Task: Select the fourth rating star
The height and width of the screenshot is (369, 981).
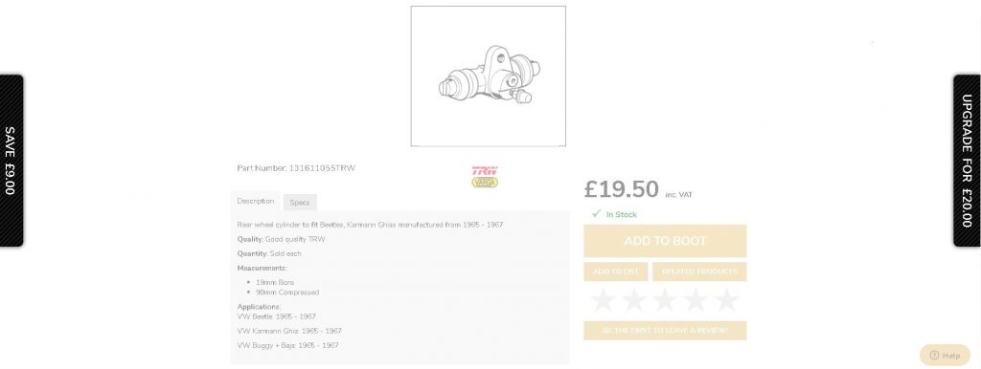Action: pos(696,300)
